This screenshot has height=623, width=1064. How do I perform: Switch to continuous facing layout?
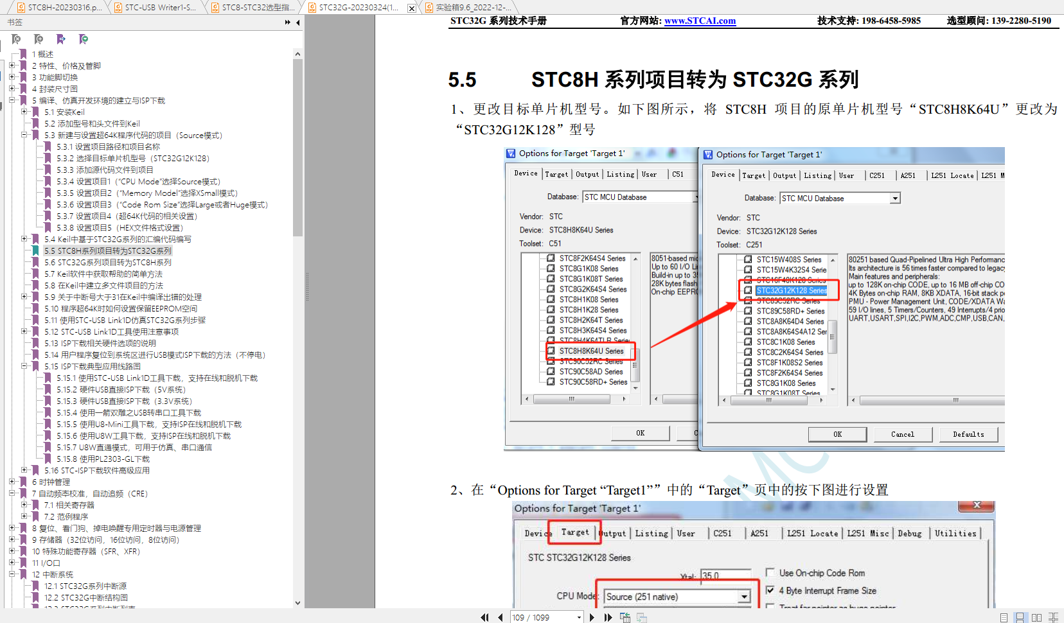[x=1053, y=617]
